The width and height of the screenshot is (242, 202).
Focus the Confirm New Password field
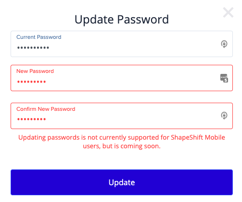tap(122, 116)
